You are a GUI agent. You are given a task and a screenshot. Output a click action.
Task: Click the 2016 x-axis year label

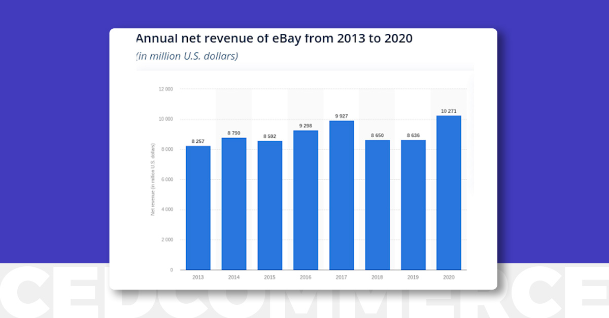(x=306, y=277)
